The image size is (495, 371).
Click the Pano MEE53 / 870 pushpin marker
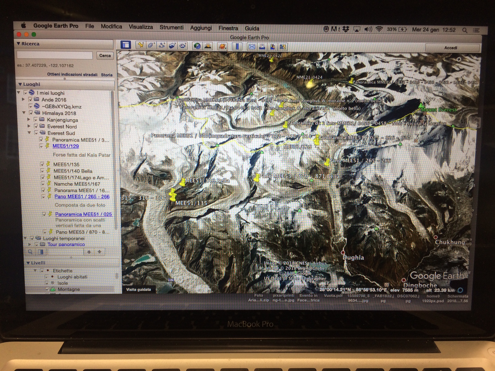[x=257, y=178]
